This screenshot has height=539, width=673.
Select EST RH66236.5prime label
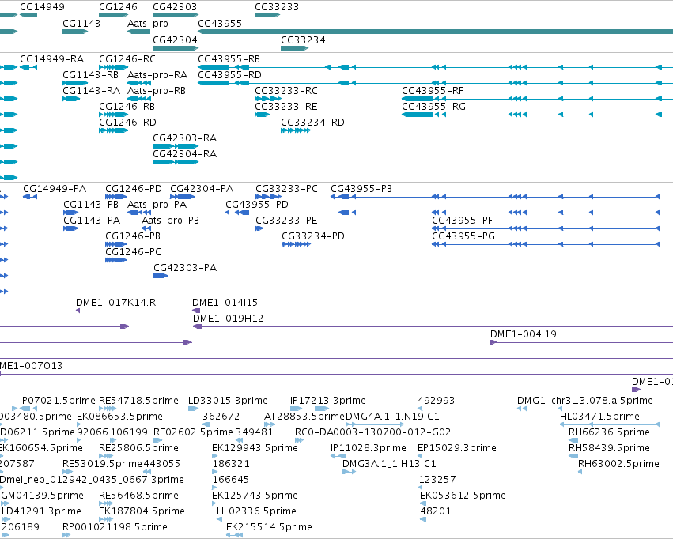tap(609, 432)
